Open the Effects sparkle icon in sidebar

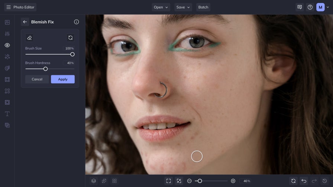coord(7,57)
